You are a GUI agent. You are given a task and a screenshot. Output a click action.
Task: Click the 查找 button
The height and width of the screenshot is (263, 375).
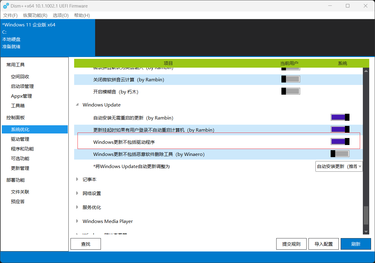[x=85, y=244]
